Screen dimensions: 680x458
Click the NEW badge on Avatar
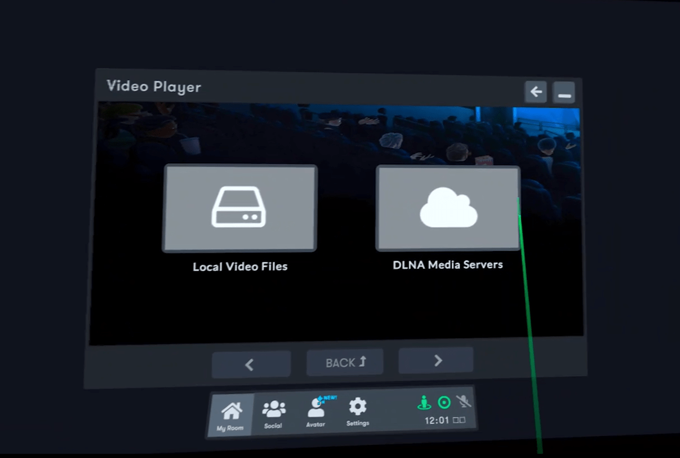[x=330, y=398]
